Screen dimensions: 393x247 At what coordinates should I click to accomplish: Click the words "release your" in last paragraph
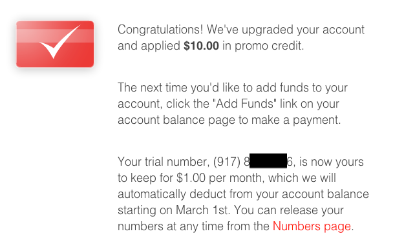(x=312, y=210)
